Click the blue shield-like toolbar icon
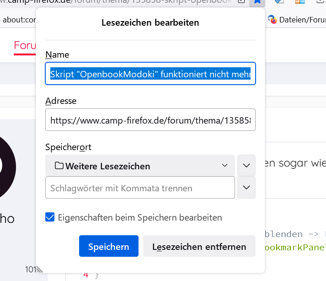 pyautogui.click(x=278, y=2)
